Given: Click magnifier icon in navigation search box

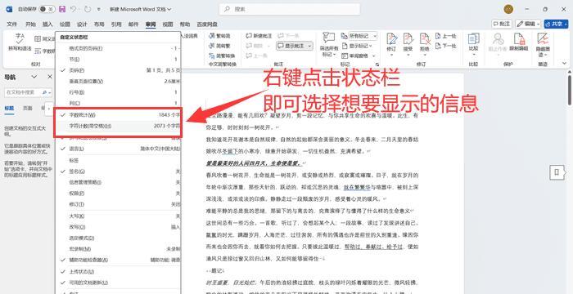Looking at the screenshot, I should pyautogui.click(x=44, y=92).
